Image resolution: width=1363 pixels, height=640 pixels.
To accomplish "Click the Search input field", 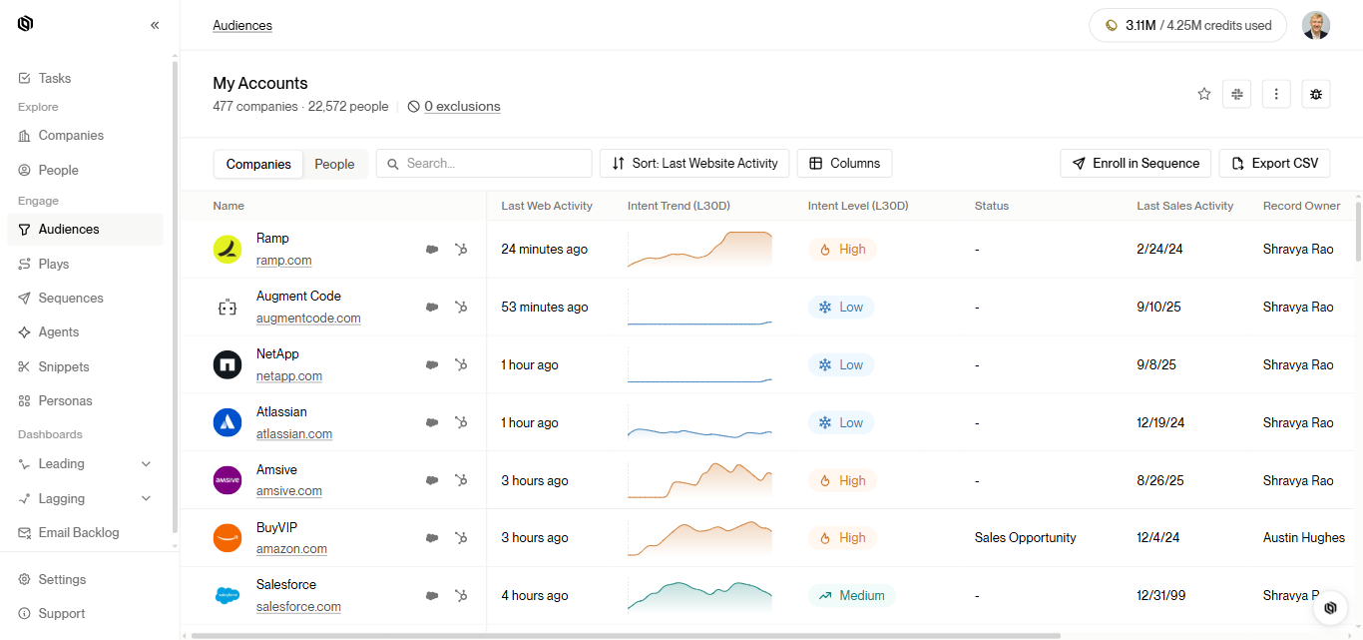I will 484,163.
